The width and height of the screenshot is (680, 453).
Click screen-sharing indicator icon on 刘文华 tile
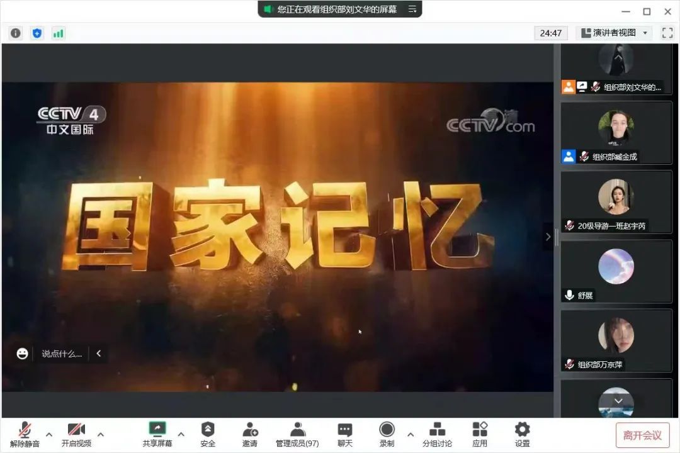pos(582,87)
